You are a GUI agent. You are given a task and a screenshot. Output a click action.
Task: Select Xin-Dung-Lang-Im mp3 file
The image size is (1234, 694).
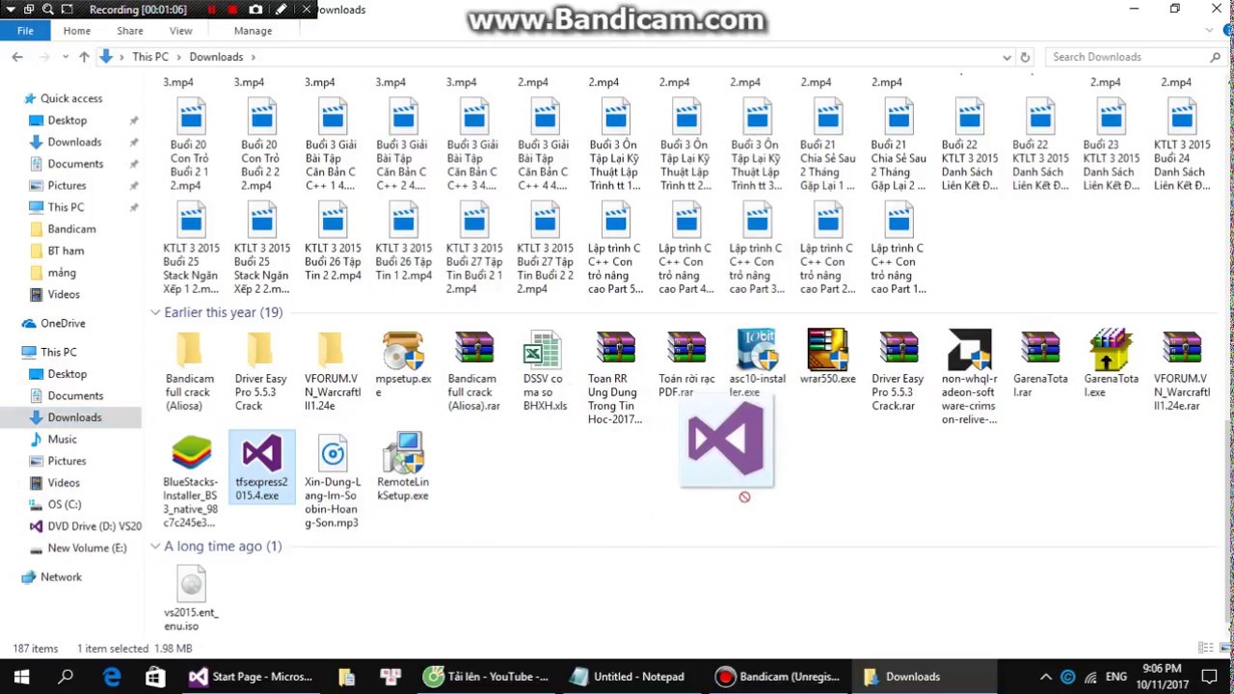(332, 480)
